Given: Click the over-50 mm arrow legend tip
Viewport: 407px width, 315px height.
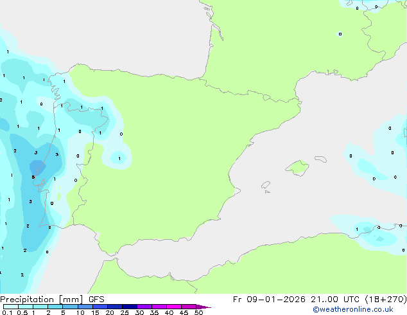Looking at the screenshot, I should point(203,307).
